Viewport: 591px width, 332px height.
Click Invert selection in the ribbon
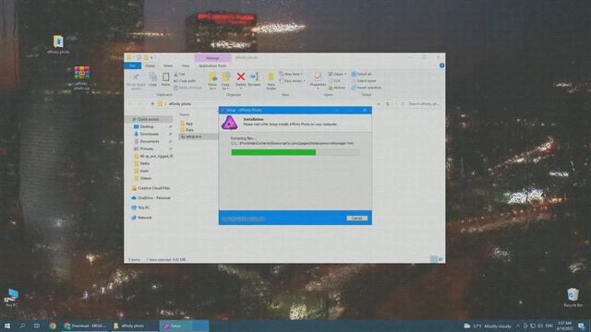(367, 88)
